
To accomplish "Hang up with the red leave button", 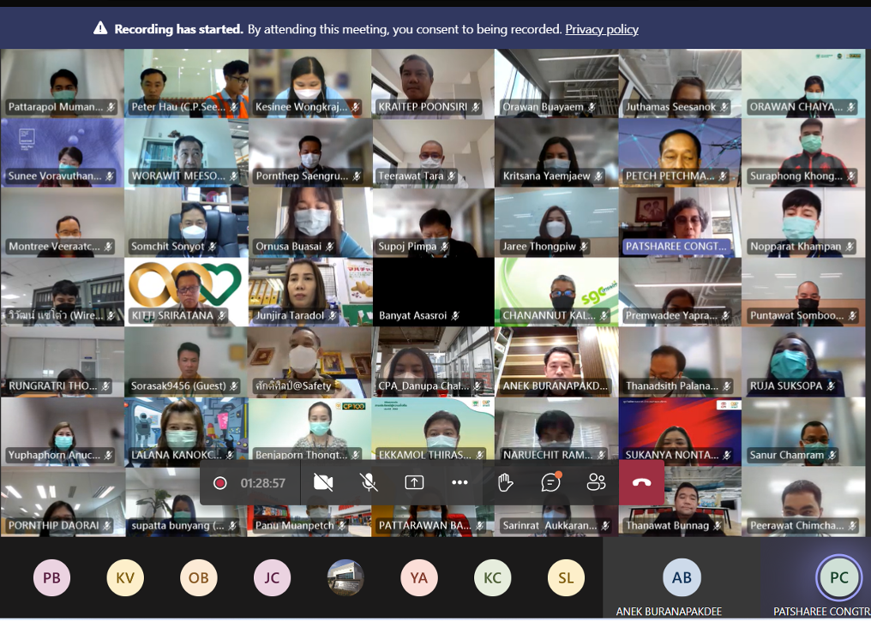I will [x=641, y=483].
